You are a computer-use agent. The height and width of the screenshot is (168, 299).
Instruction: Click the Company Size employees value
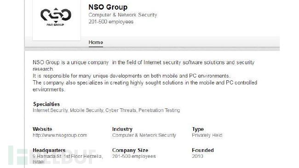tap(134, 157)
